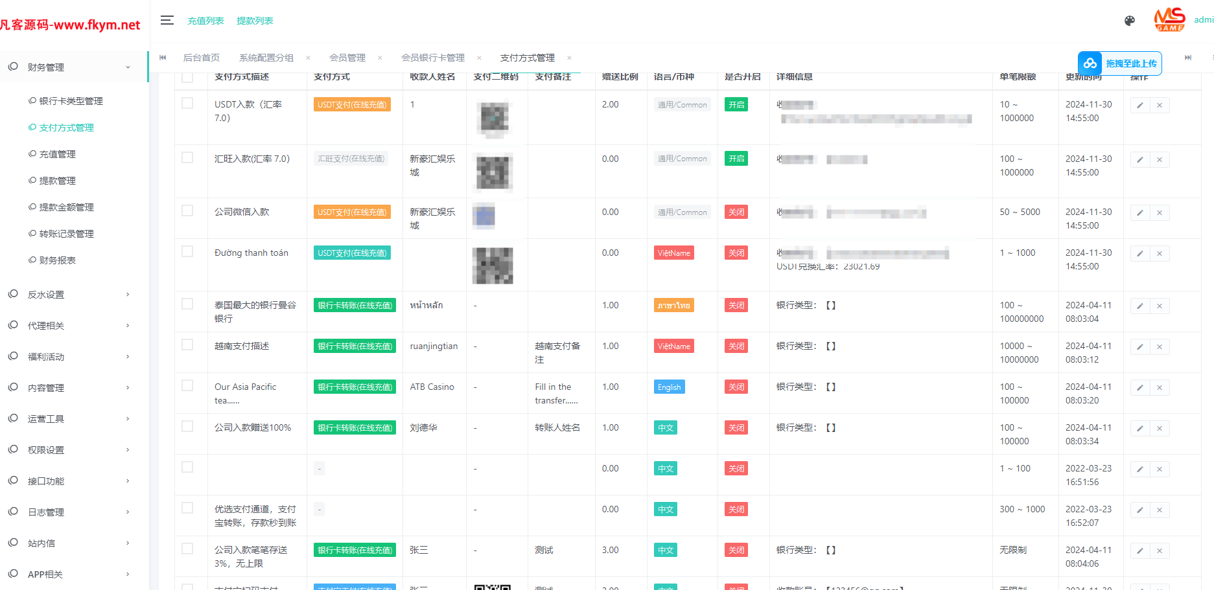Open the 会员银行卡管理 tab

432,58
